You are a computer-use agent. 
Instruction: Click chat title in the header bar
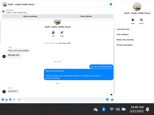21,4
